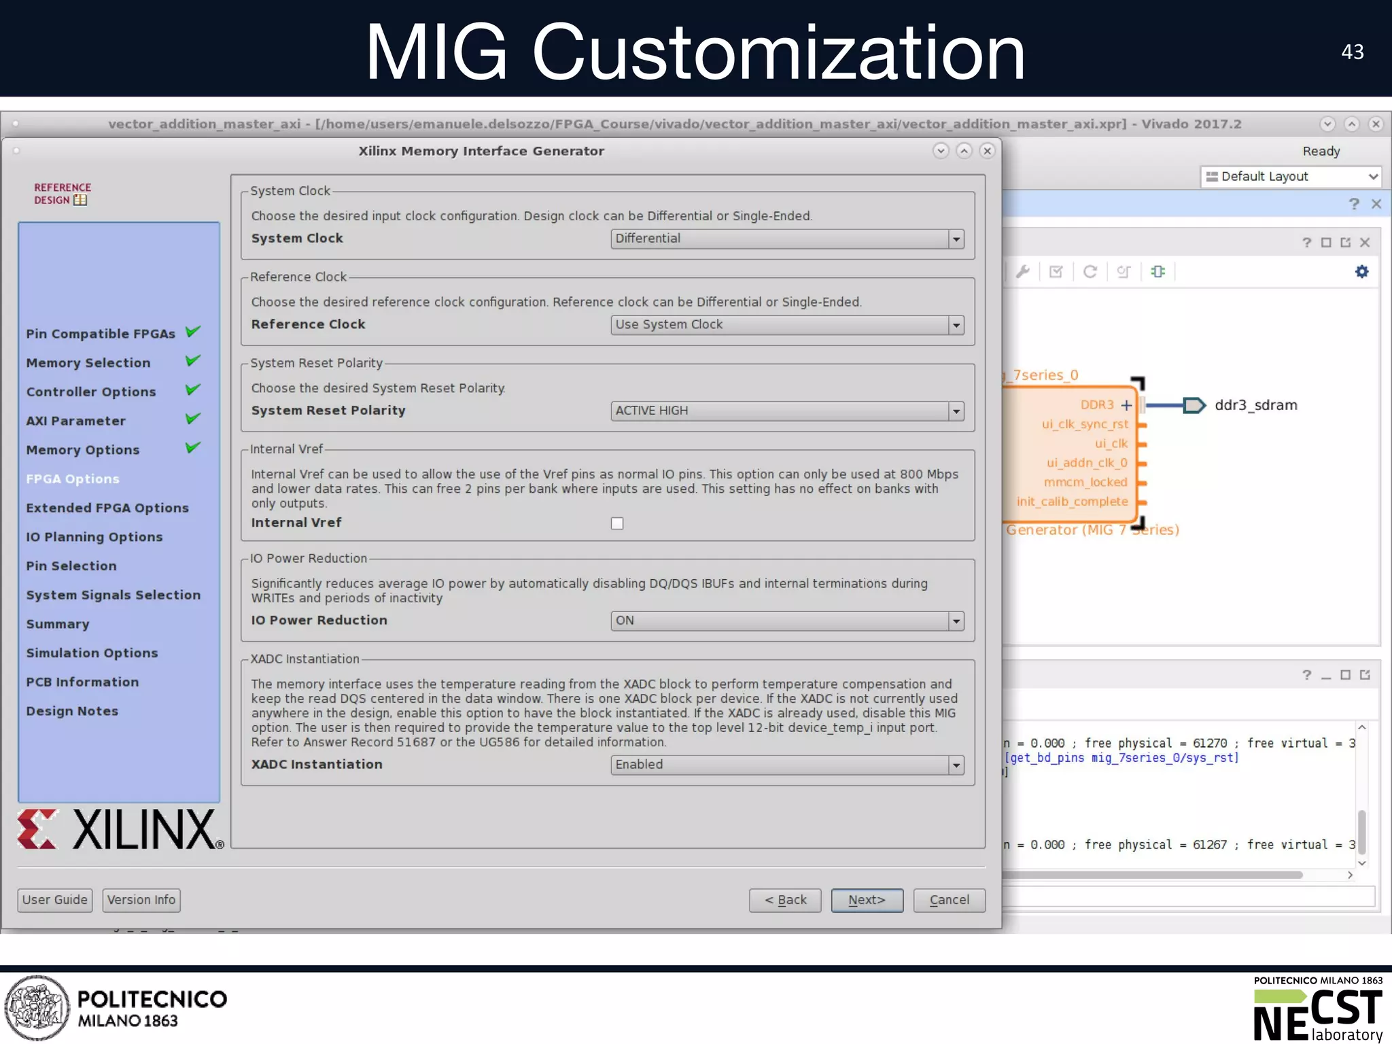Select the mmcm_locked port label

point(1085,482)
